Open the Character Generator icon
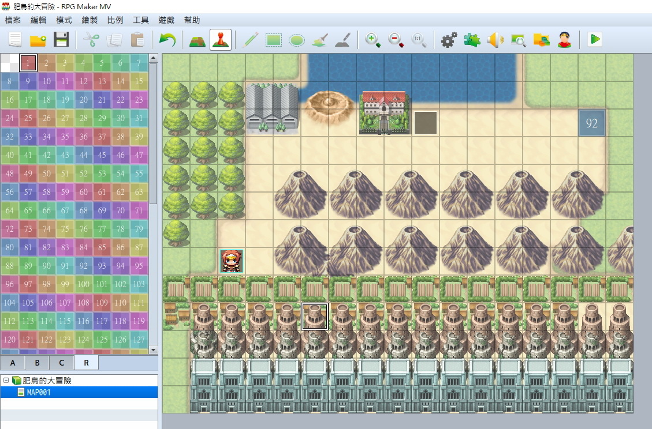Viewport: 652px width, 429px height. point(564,40)
